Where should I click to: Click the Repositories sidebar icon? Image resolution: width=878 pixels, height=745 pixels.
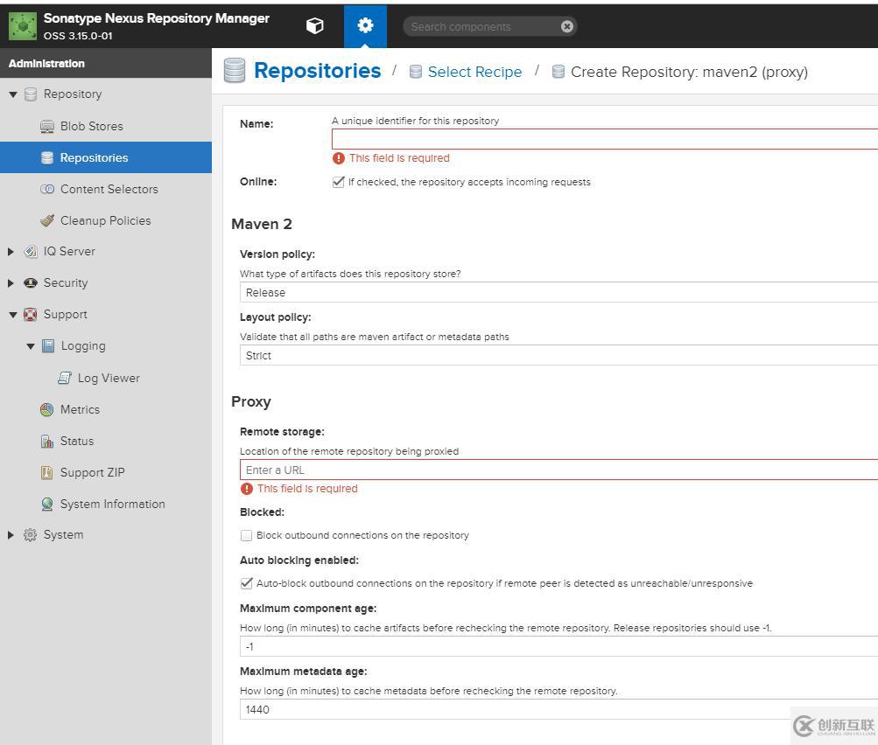click(x=47, y=157)
